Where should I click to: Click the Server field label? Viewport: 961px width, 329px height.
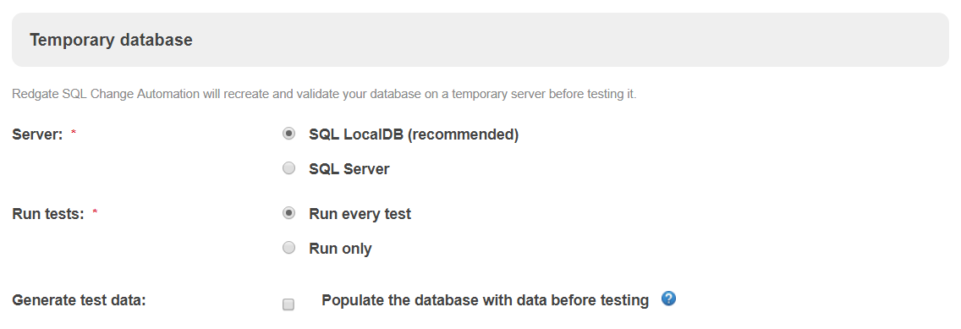(x=37, y=134)
